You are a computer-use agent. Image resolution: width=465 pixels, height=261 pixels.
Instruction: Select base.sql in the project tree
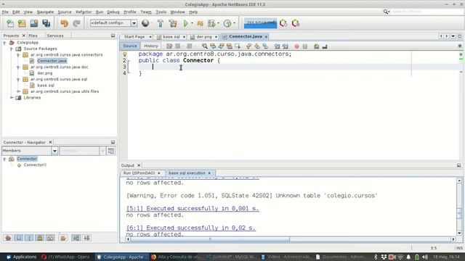click(46, 86)
